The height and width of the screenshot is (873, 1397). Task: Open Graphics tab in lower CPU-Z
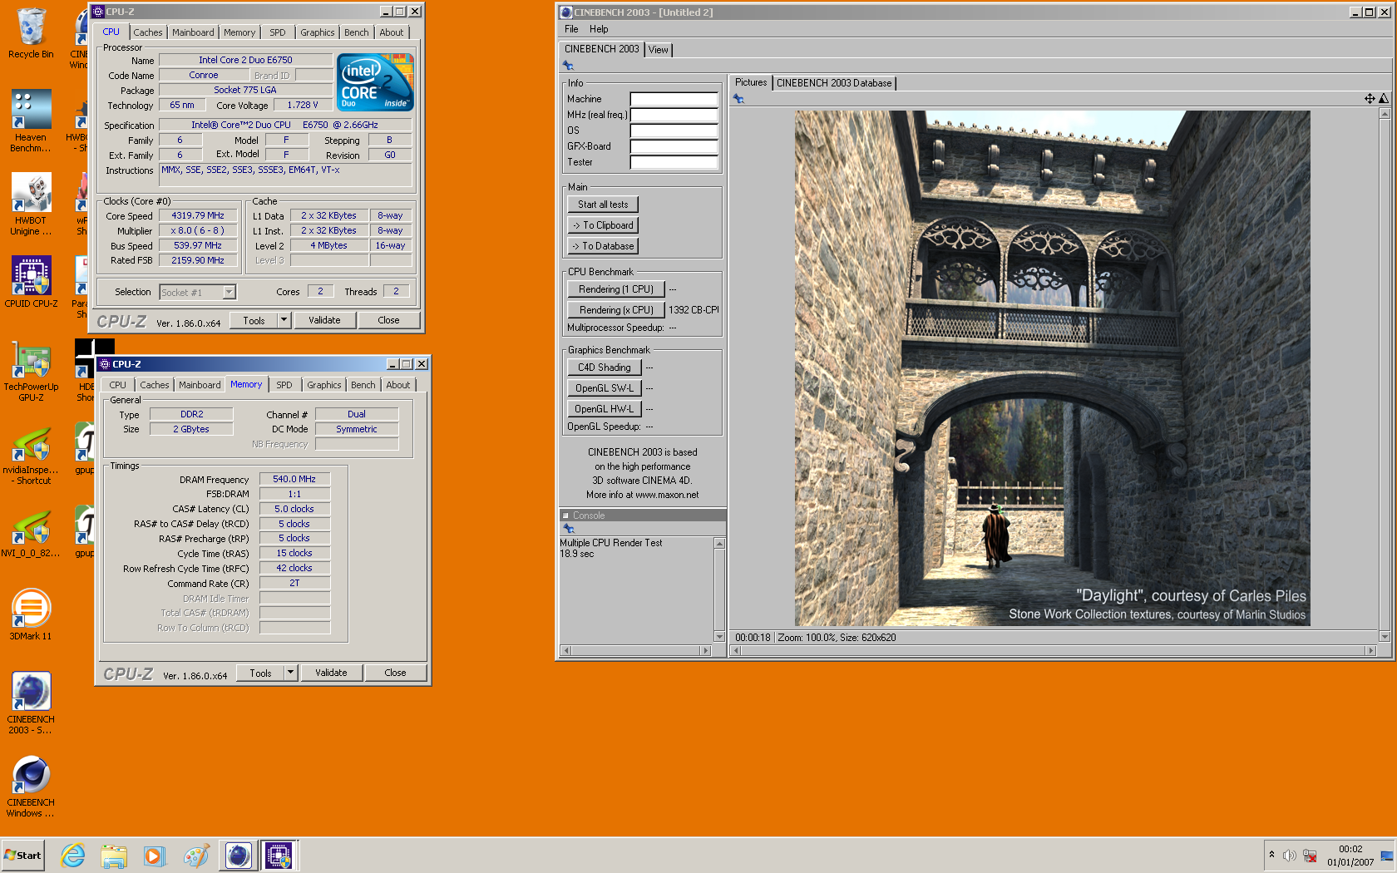(324, 385)
